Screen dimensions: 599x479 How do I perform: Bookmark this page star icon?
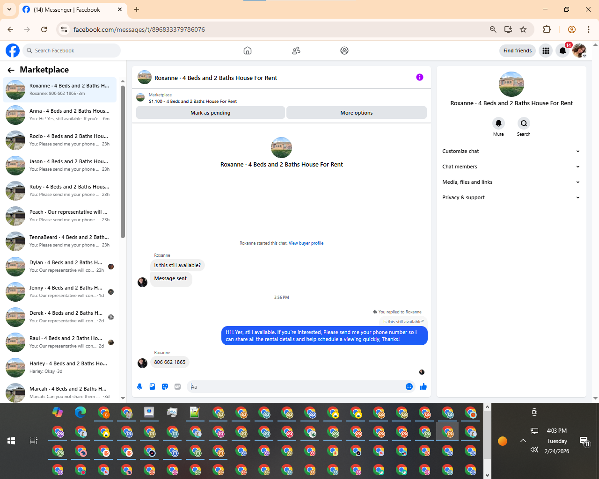(523, 29)
